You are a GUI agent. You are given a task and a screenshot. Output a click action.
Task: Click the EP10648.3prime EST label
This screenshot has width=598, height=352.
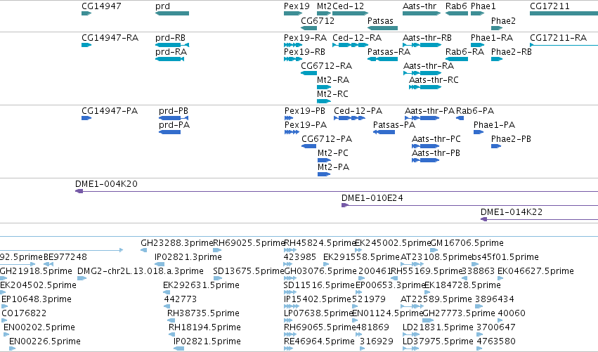tap(37, 299)
